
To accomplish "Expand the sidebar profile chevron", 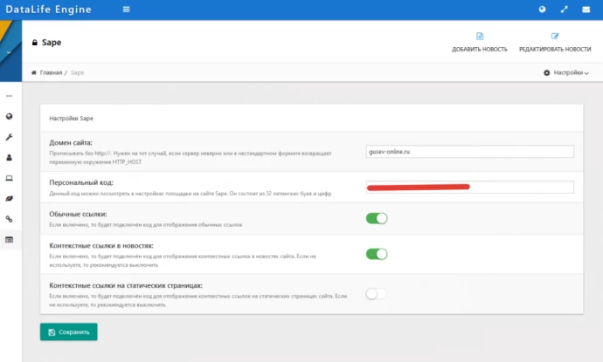I will 9,52.
